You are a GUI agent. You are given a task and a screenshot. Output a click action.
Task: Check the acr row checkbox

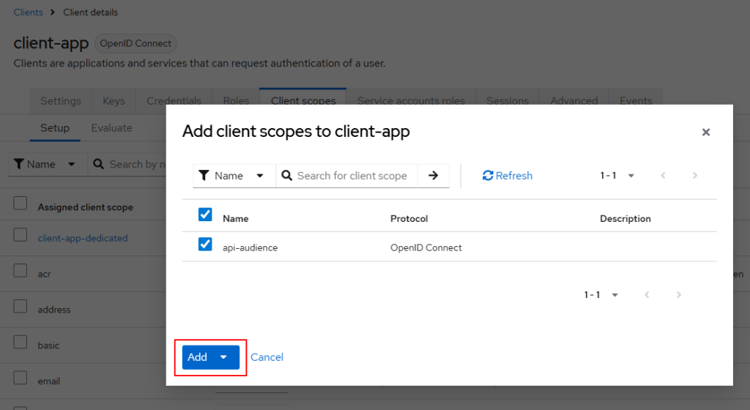pos(20,270)
